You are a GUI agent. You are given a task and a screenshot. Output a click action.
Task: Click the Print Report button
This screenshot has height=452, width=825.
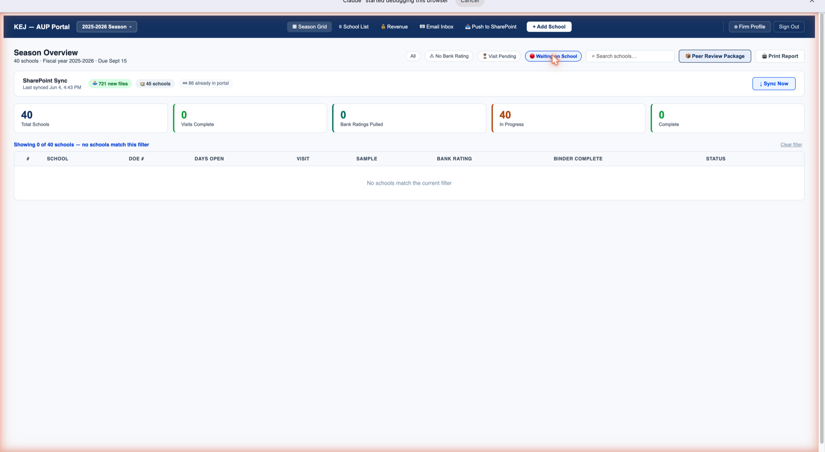(x=780, y=56)
